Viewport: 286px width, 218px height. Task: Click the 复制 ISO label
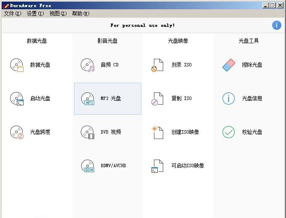pos(182,99)
